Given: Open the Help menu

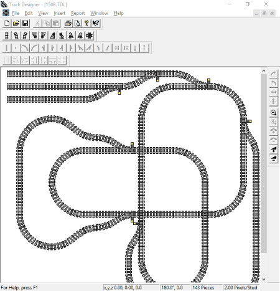Looking at the screenshot, I should coord(118,13).
